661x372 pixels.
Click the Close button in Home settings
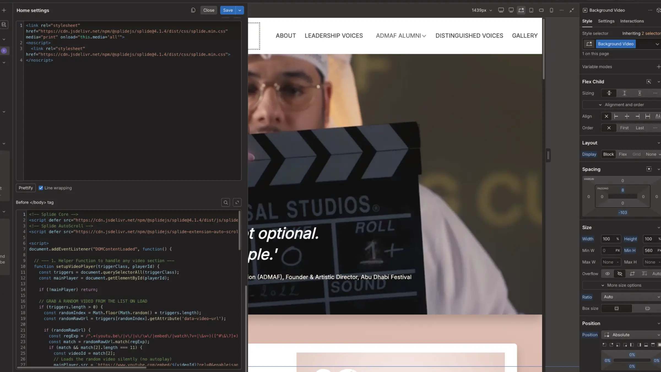(x=208, y=10)
